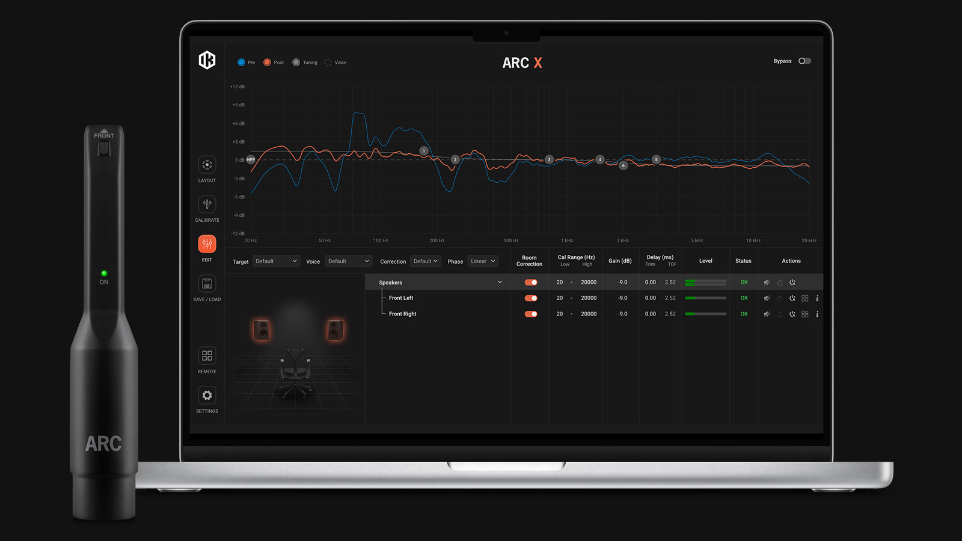The height and width of the screenshot is (541, 962).
Task: Open Settings via the gear icon
Action: point(207,396)
